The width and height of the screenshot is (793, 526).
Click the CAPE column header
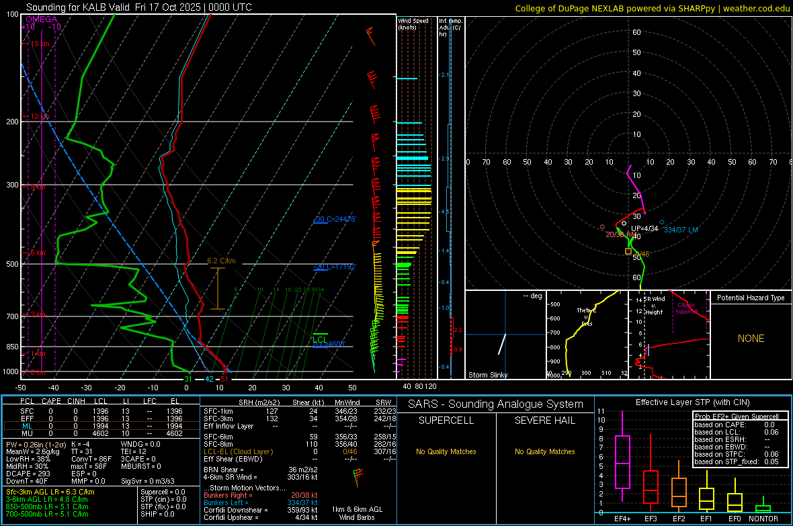point(51,401)
